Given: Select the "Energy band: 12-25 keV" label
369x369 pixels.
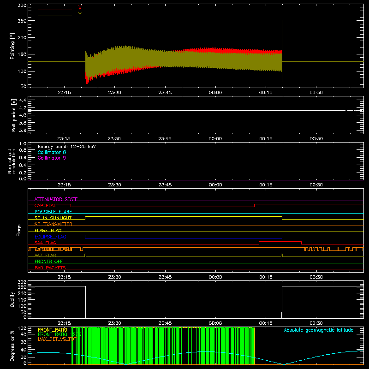Looking at the screenshot, I should 67,147.
